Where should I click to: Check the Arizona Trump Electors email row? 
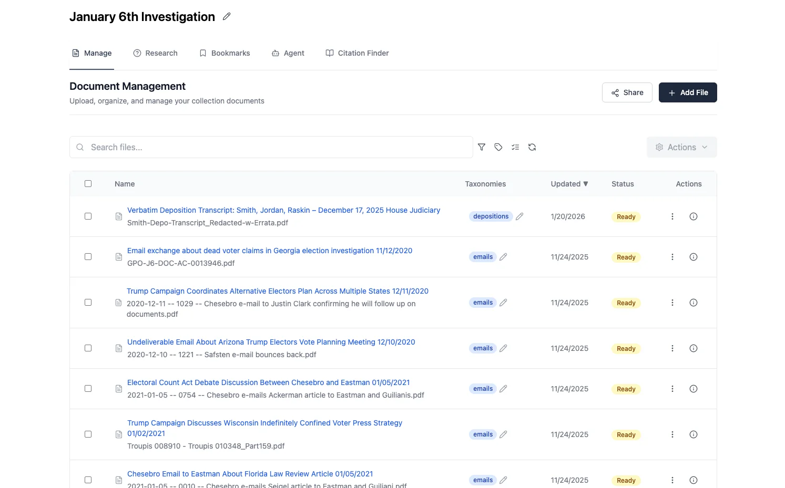coord(88,348)
